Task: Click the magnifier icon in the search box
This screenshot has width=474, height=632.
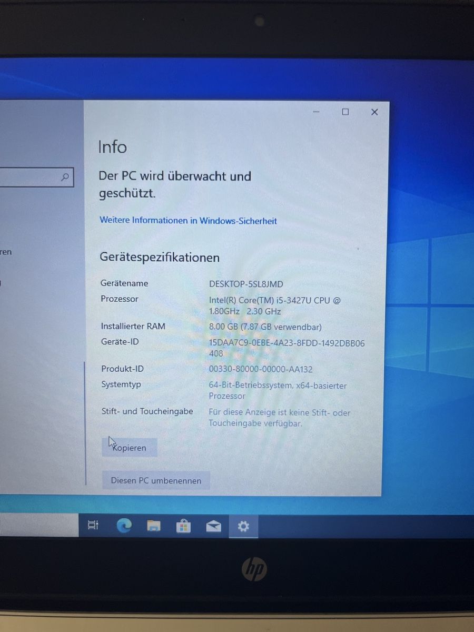Action: pos(65,177)
